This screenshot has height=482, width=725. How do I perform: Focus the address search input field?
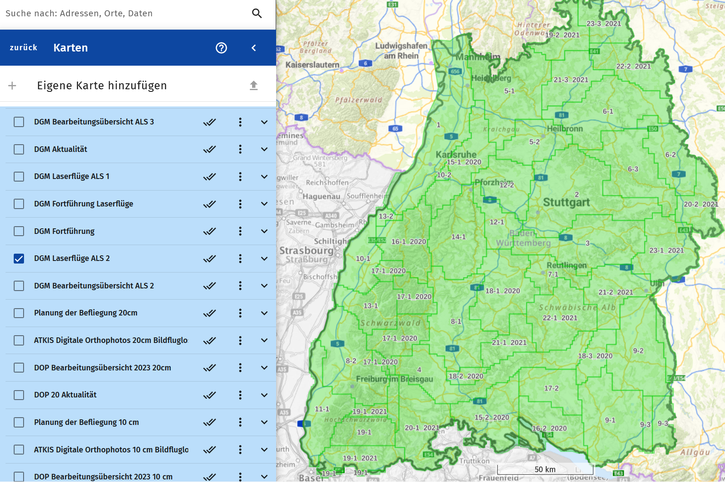pyautogui.click(x=124, y=13)
